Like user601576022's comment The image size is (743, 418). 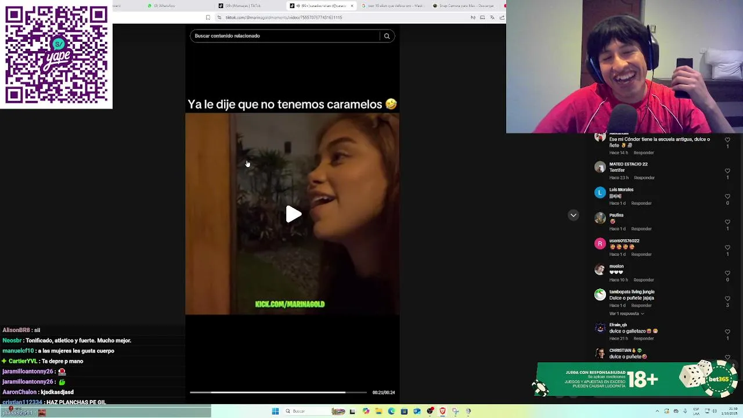click(x=727, y=247)
